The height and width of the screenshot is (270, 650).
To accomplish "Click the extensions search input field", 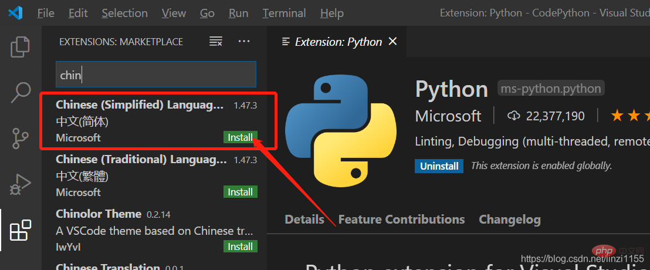I will tap(156, 75).
